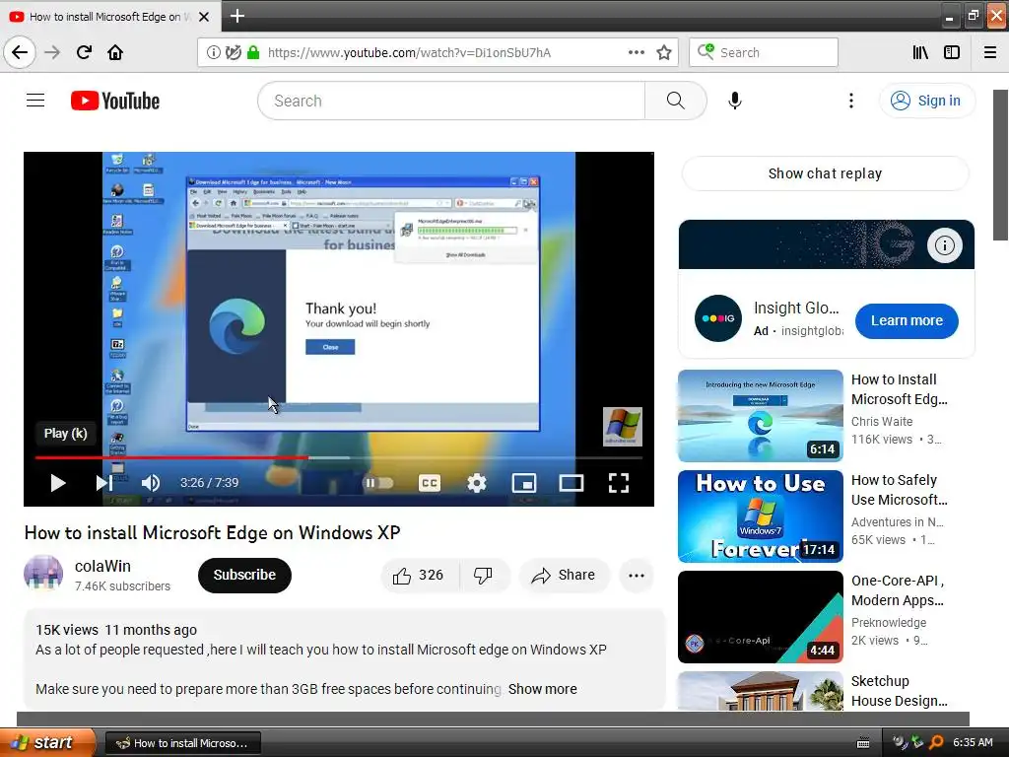Screen dimensions: 1009x757
Task: Open the Windows start menu
Action: pos(48,742)
